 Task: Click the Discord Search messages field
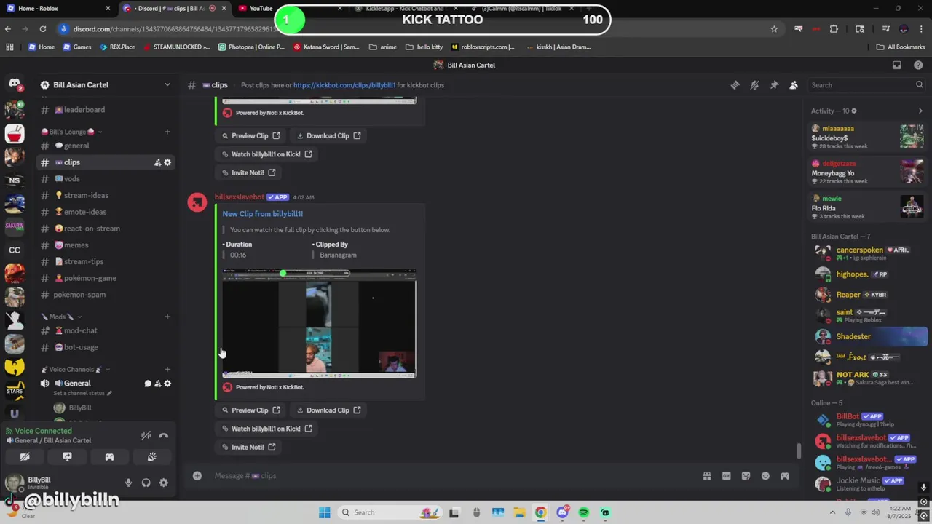coord(866,85)
